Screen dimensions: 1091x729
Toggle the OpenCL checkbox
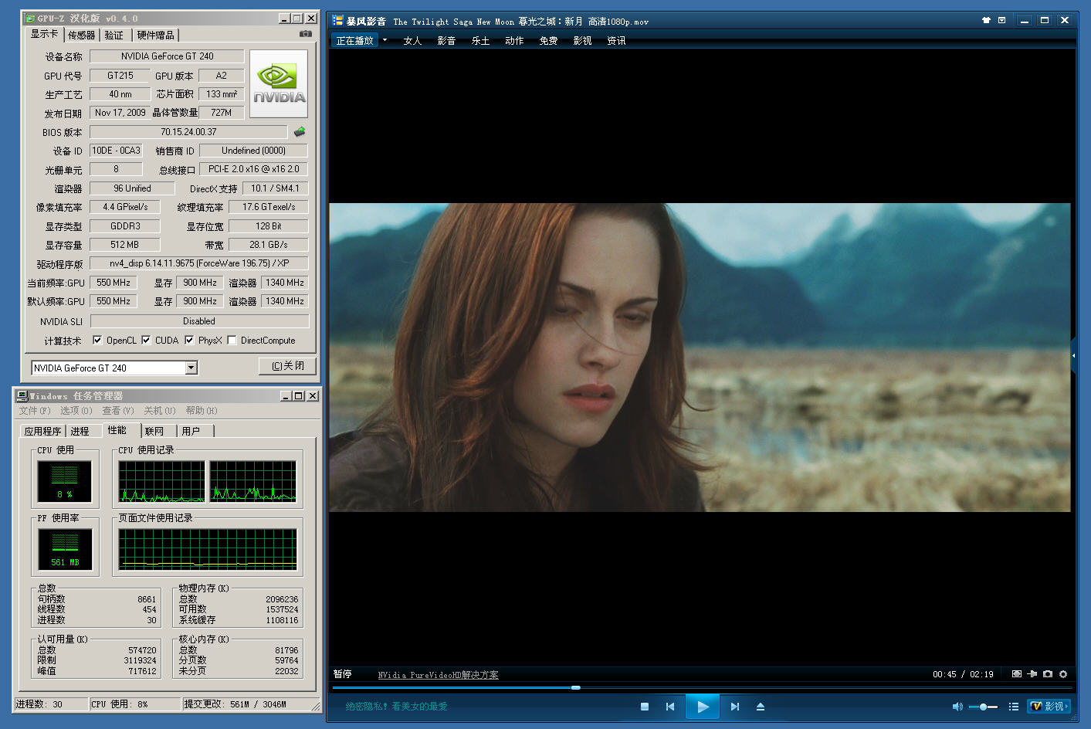click(x=97, y=340)
